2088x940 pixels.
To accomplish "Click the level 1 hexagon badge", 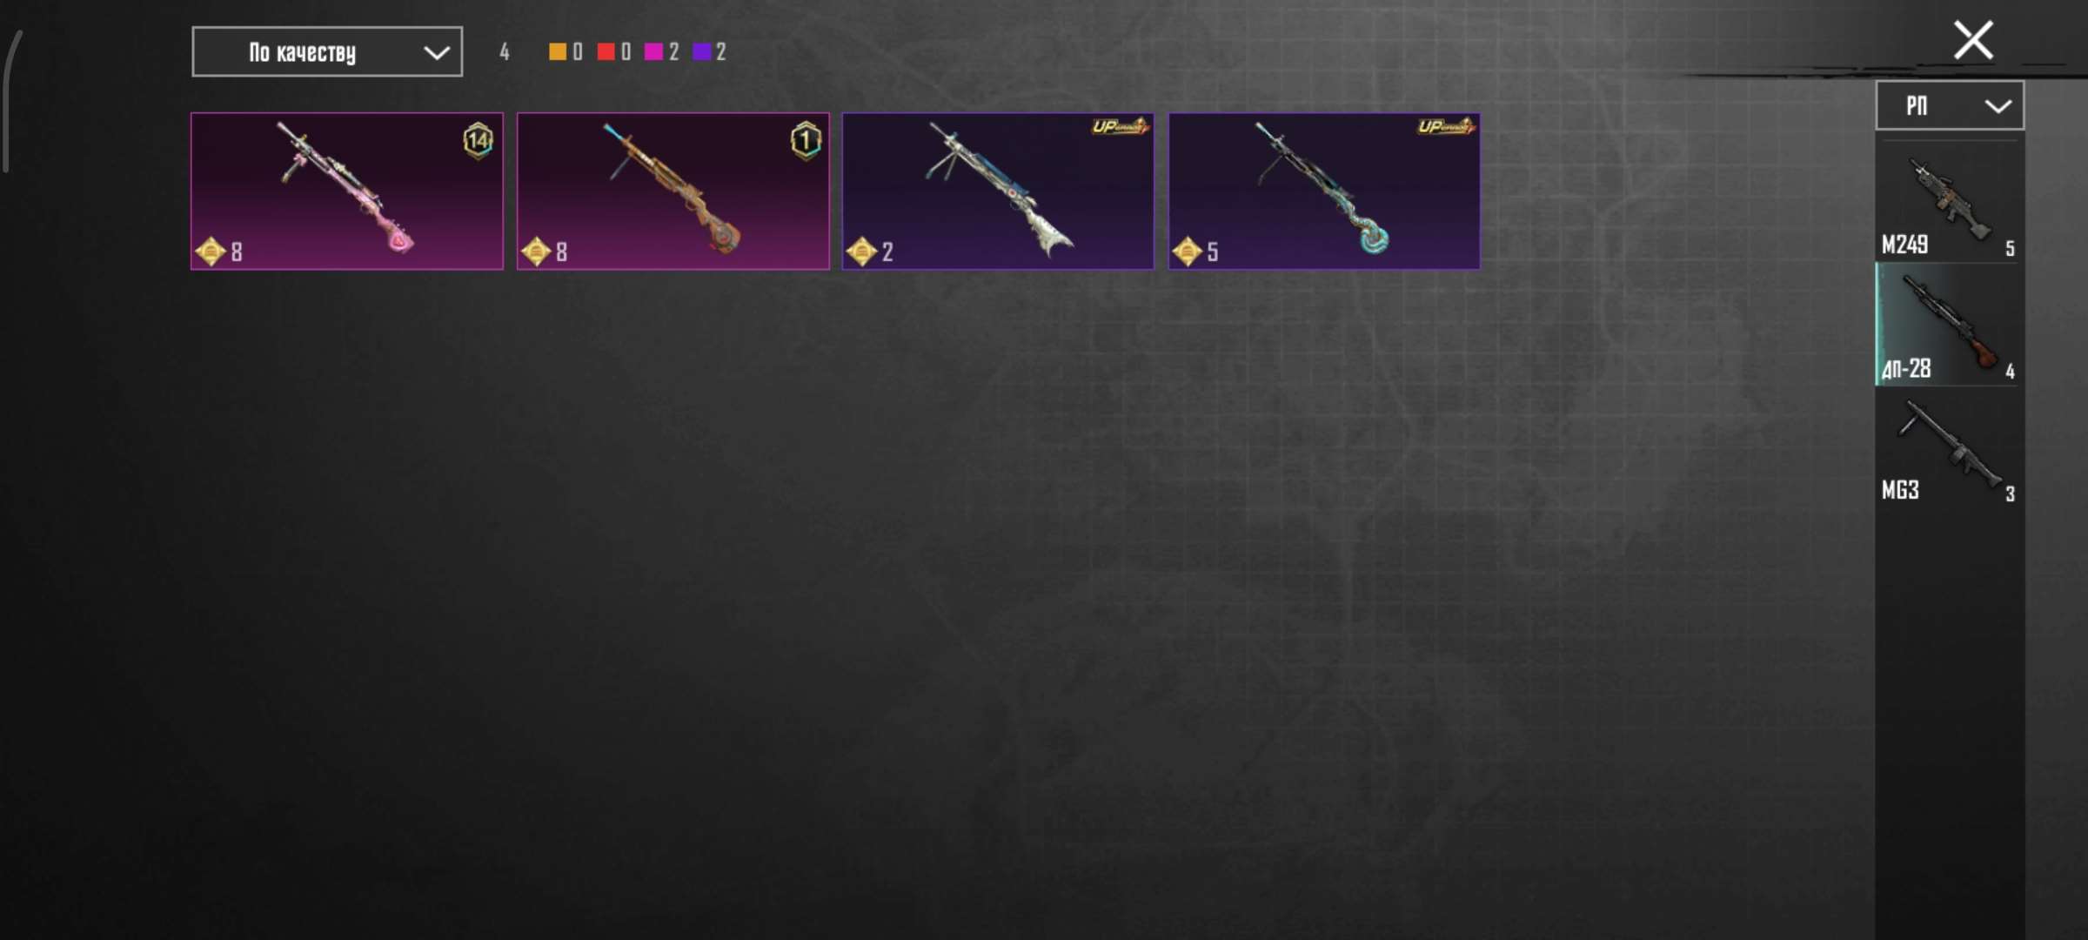I will 806,140.
